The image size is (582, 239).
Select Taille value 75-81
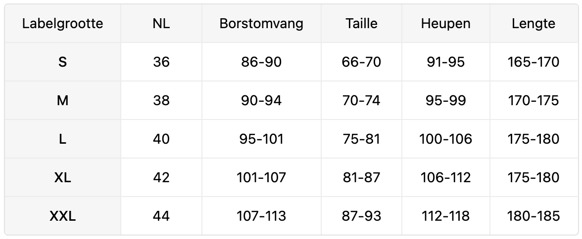pyautogui.click(x=361, y=139)
